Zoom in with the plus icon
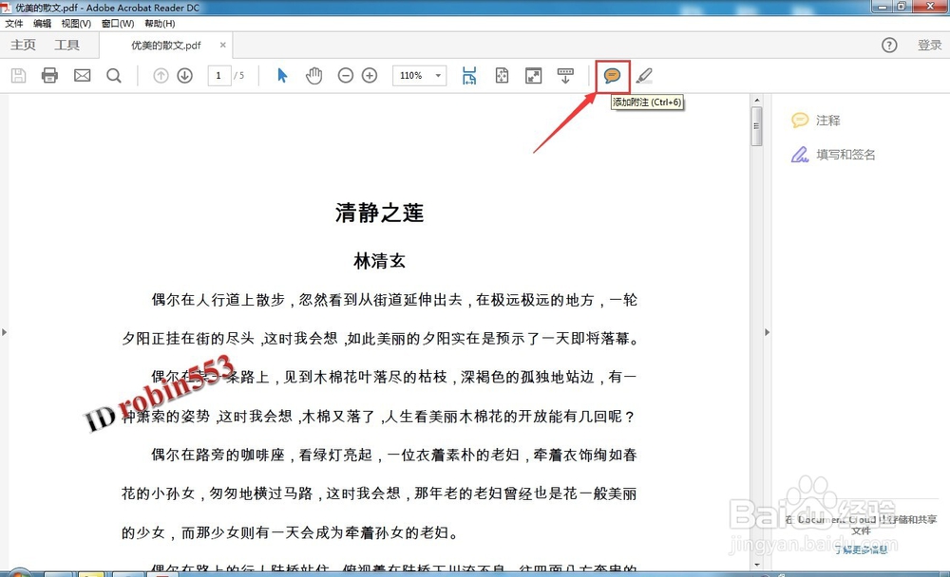The width and height of the screenshot is (950, 577). 370,76
